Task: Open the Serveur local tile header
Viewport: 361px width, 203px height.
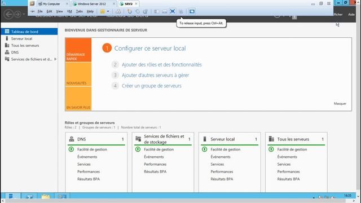Action: pyautogui.click(x=230, y=139)
